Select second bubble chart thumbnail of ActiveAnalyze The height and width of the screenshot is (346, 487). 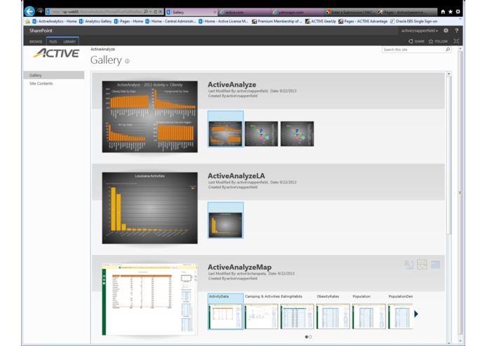point(261,134)
